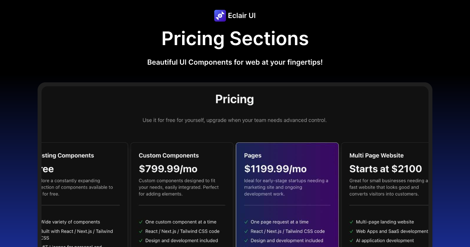
Task: Click checkmark beside "Multi-page landing website"
Action: 351,222
